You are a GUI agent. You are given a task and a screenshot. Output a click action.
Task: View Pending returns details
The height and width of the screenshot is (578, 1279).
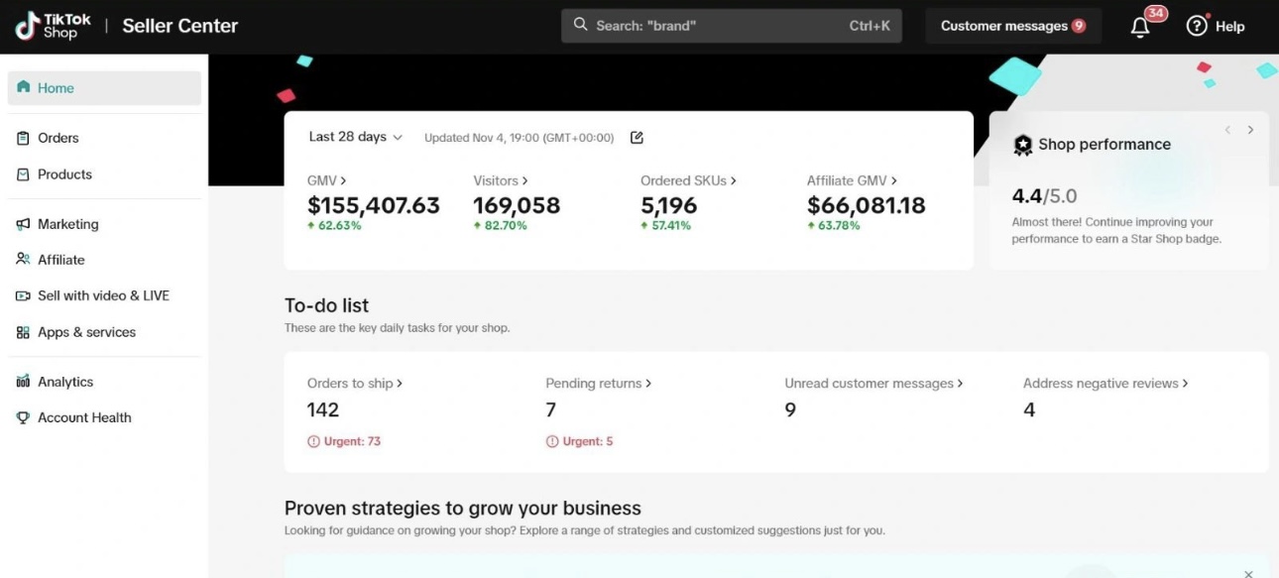598,384
